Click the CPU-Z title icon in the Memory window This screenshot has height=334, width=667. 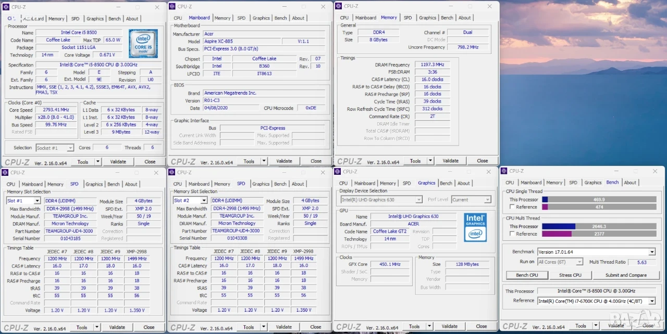click(x=339, y=6)
